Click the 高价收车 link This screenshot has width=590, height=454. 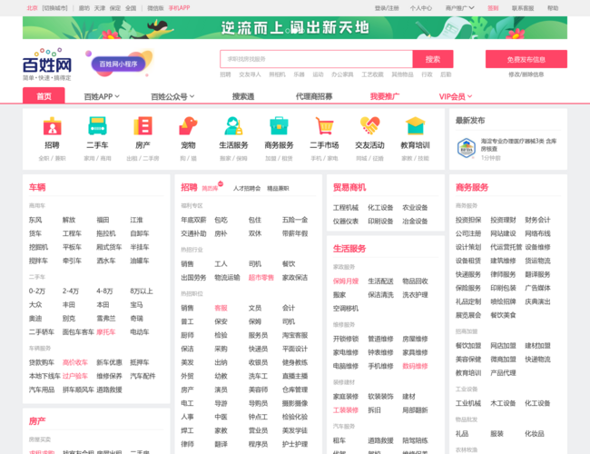pos(75,362)
